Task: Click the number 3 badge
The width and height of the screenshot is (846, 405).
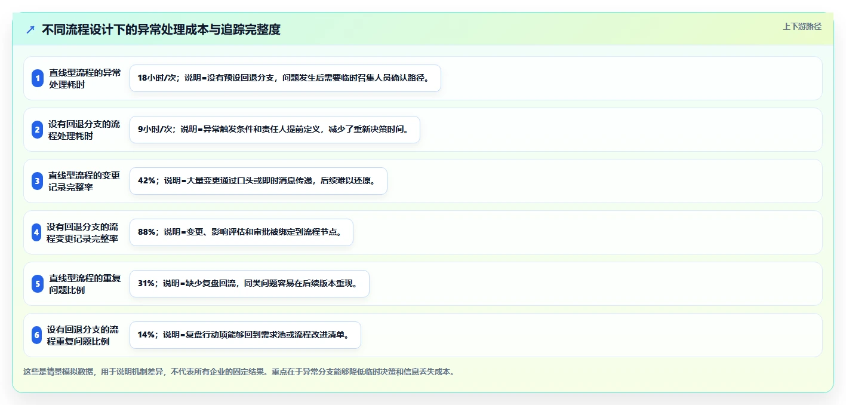Action: (38, 181)
